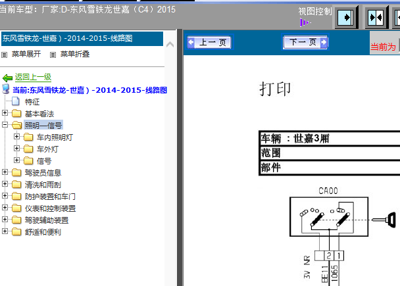Screen dimensions: 400x286
Task: Select 当前:东风雪铁龙-世嘉 线路图 heading
Action: (89, 90)
